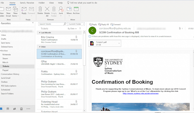194x113 pixels.
Task: Open the Folder ribbon tab
Action: (42, 3)
